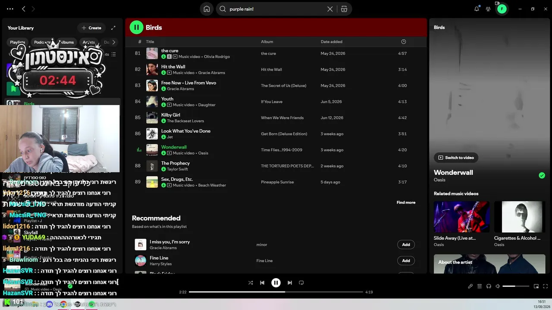Viewport: 552px width, 310px height.
Task: Select the track Free Now - Live From Vevo
Action: tap(188, 83)
